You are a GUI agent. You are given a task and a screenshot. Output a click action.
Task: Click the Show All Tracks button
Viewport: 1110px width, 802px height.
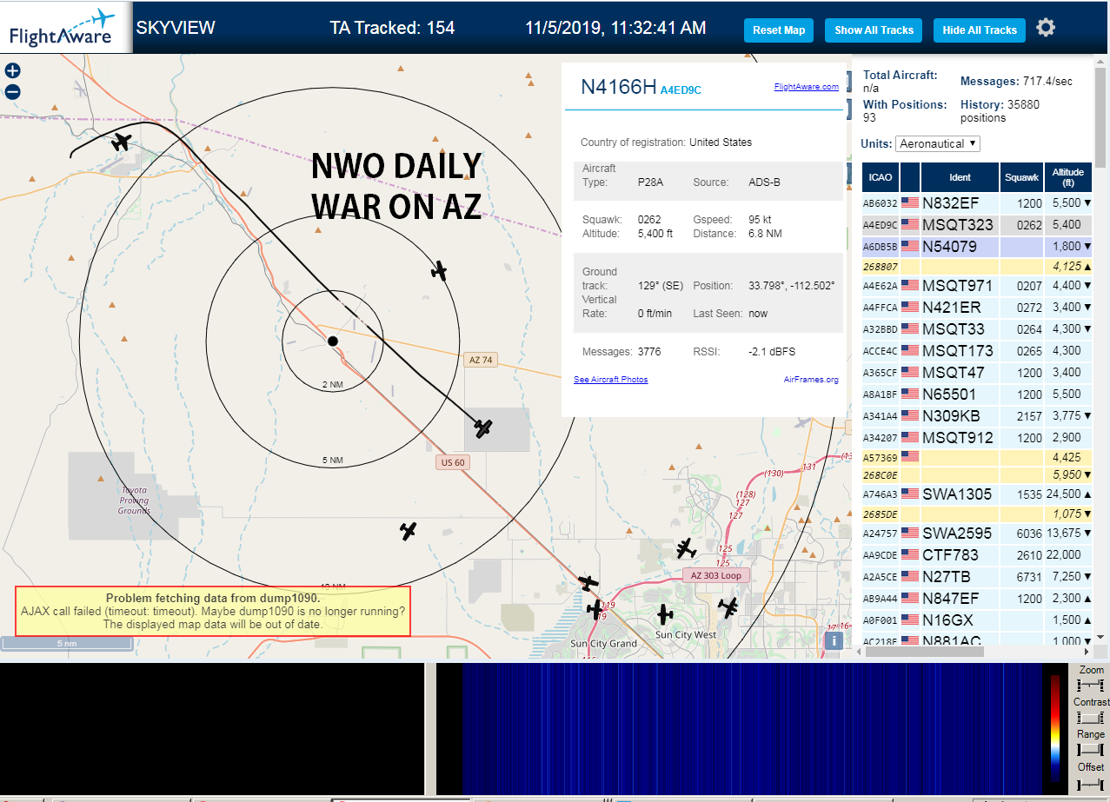pyautogui.click(x=874, y=30)
